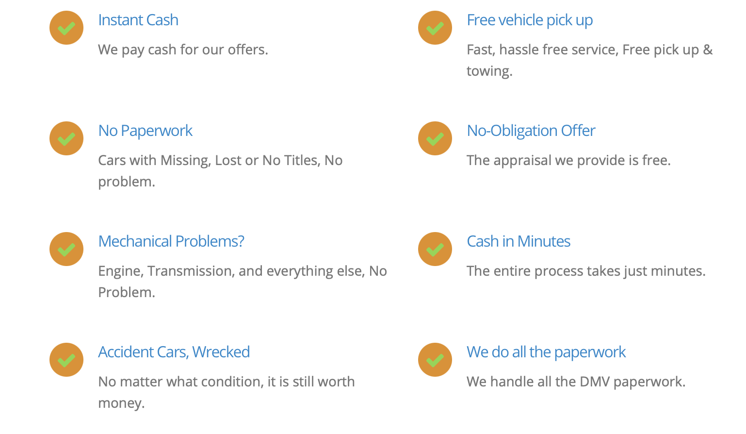
Task: Click the text "The entire process takes just minutes."
Action: [x=586, y=271]
